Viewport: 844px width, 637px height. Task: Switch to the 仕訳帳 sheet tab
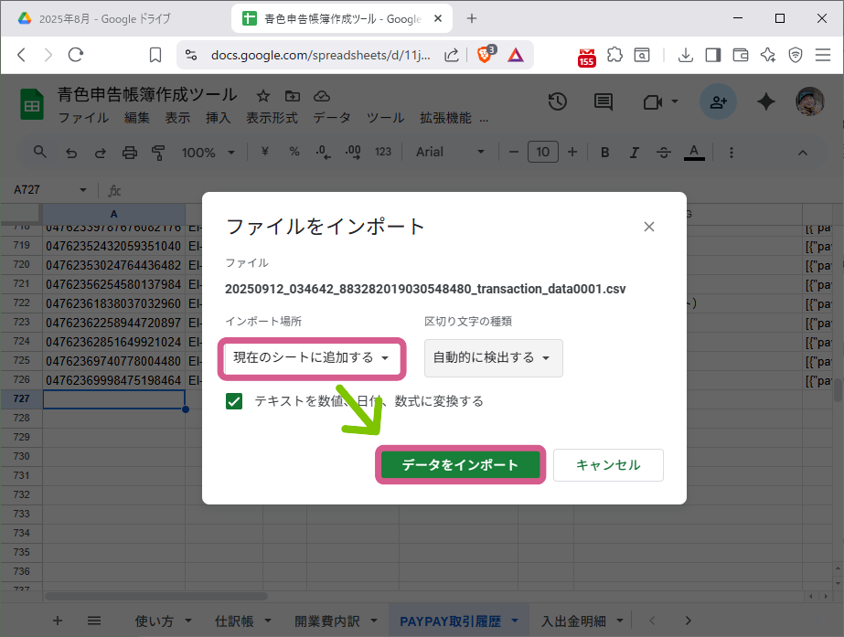click(234, 620)
